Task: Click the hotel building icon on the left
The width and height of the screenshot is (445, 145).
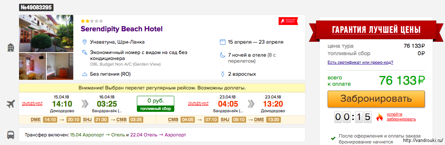Action: click(11, 47)
